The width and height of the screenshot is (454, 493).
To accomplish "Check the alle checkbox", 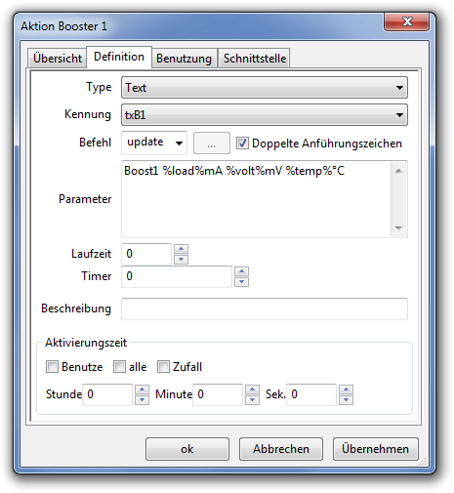I will (119, 367).
